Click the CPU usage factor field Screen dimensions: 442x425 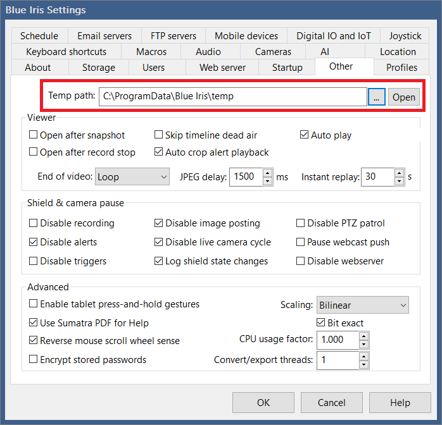338,340
